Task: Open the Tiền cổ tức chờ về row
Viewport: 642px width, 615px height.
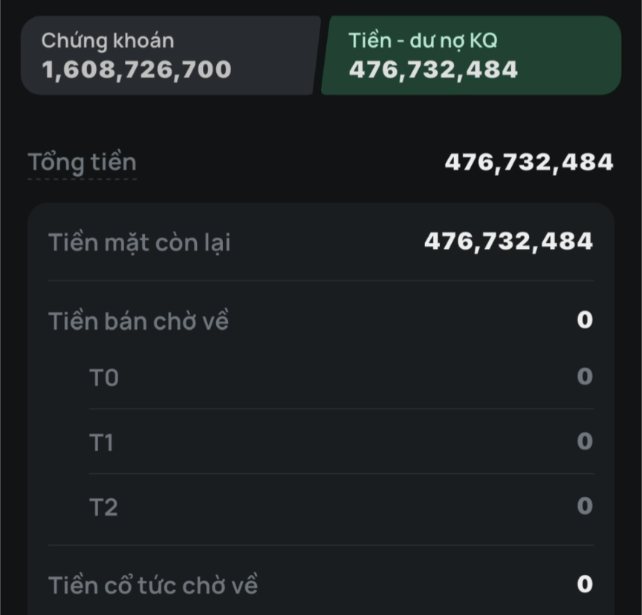Action: pyautogui.click(x=320, y=585)
